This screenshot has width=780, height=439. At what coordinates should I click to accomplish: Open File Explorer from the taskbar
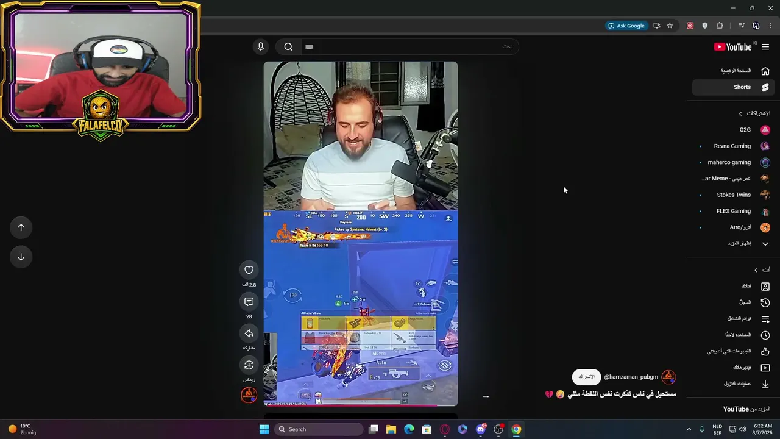click(391, 429)
